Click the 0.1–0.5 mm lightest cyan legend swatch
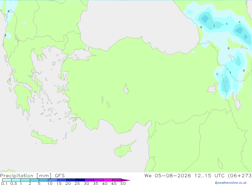252x185 pixels. click(7, 180)
